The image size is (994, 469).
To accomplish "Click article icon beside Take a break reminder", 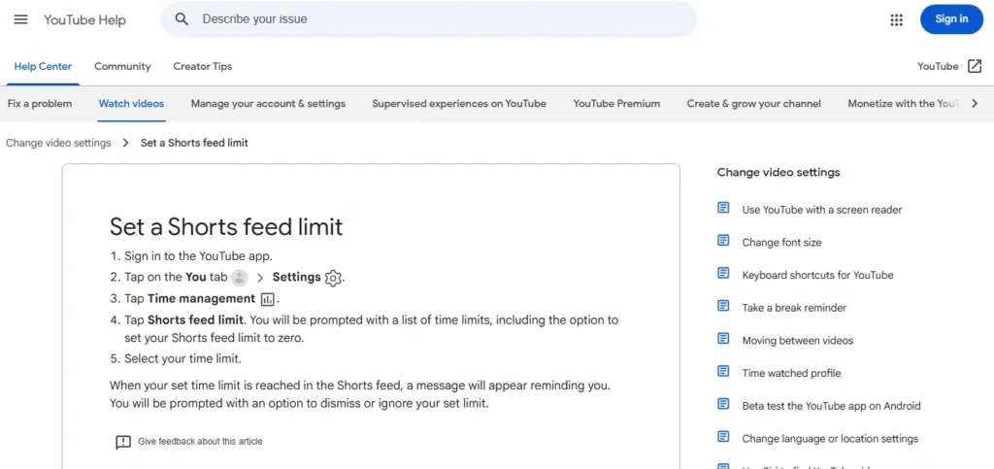I will (x=723, y=306).
